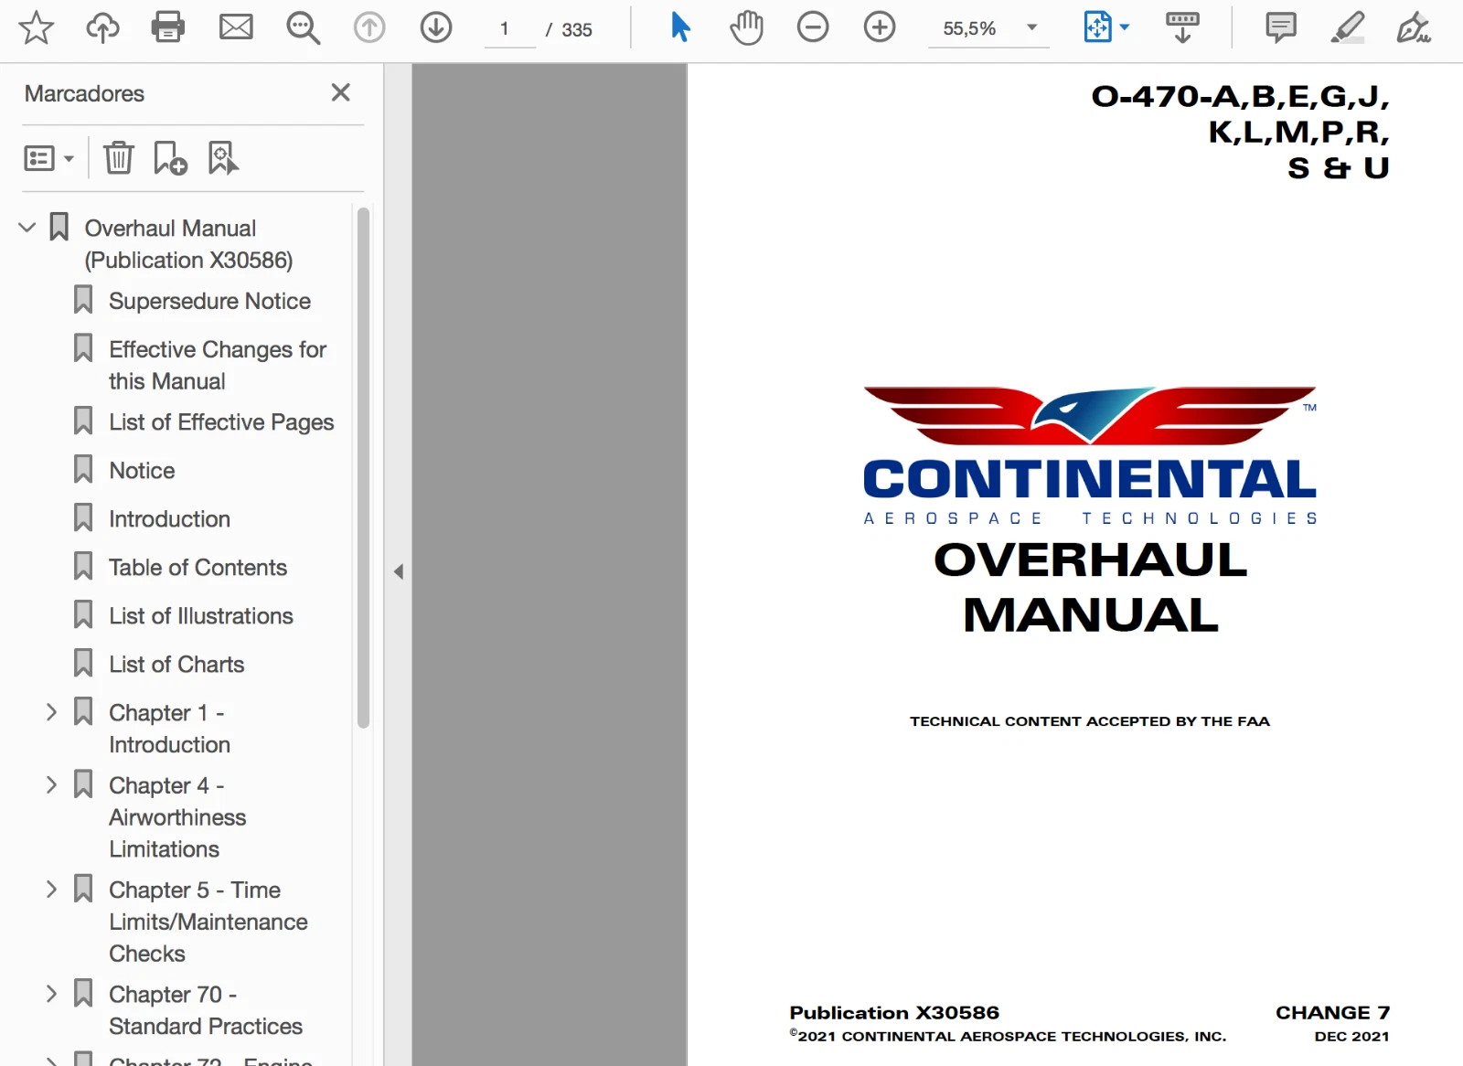1463x1066 pixels.
Task: Zoom in with plus button
Action: click(x=880, y=27)
